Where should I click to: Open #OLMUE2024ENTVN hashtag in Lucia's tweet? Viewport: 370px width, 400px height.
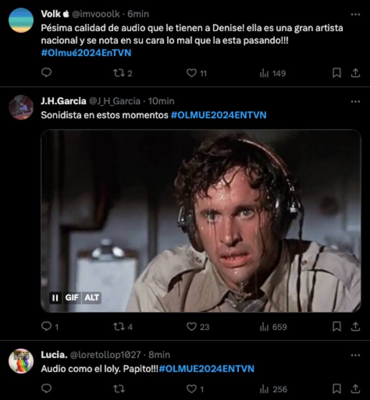(x=206, y=369)
